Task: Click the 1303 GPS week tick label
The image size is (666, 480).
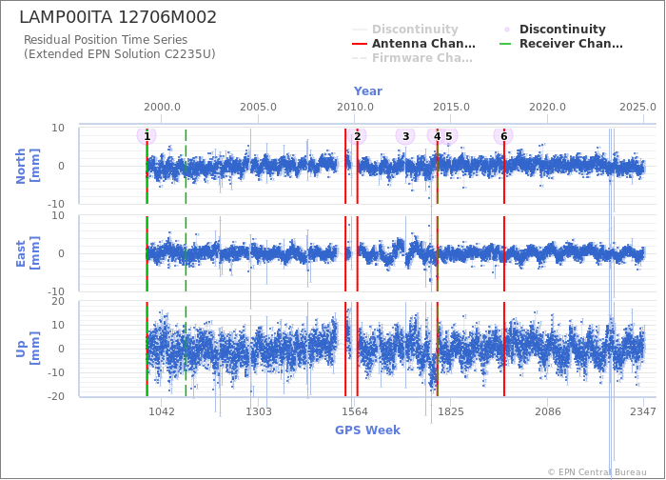Action: point(259,411)
